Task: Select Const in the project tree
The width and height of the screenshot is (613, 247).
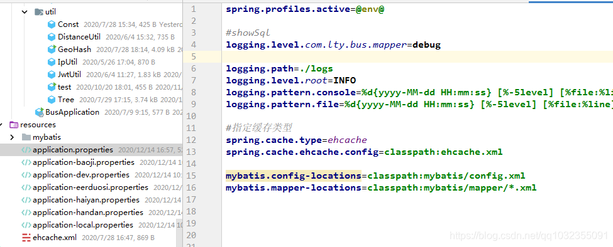Action: [69, 24]
